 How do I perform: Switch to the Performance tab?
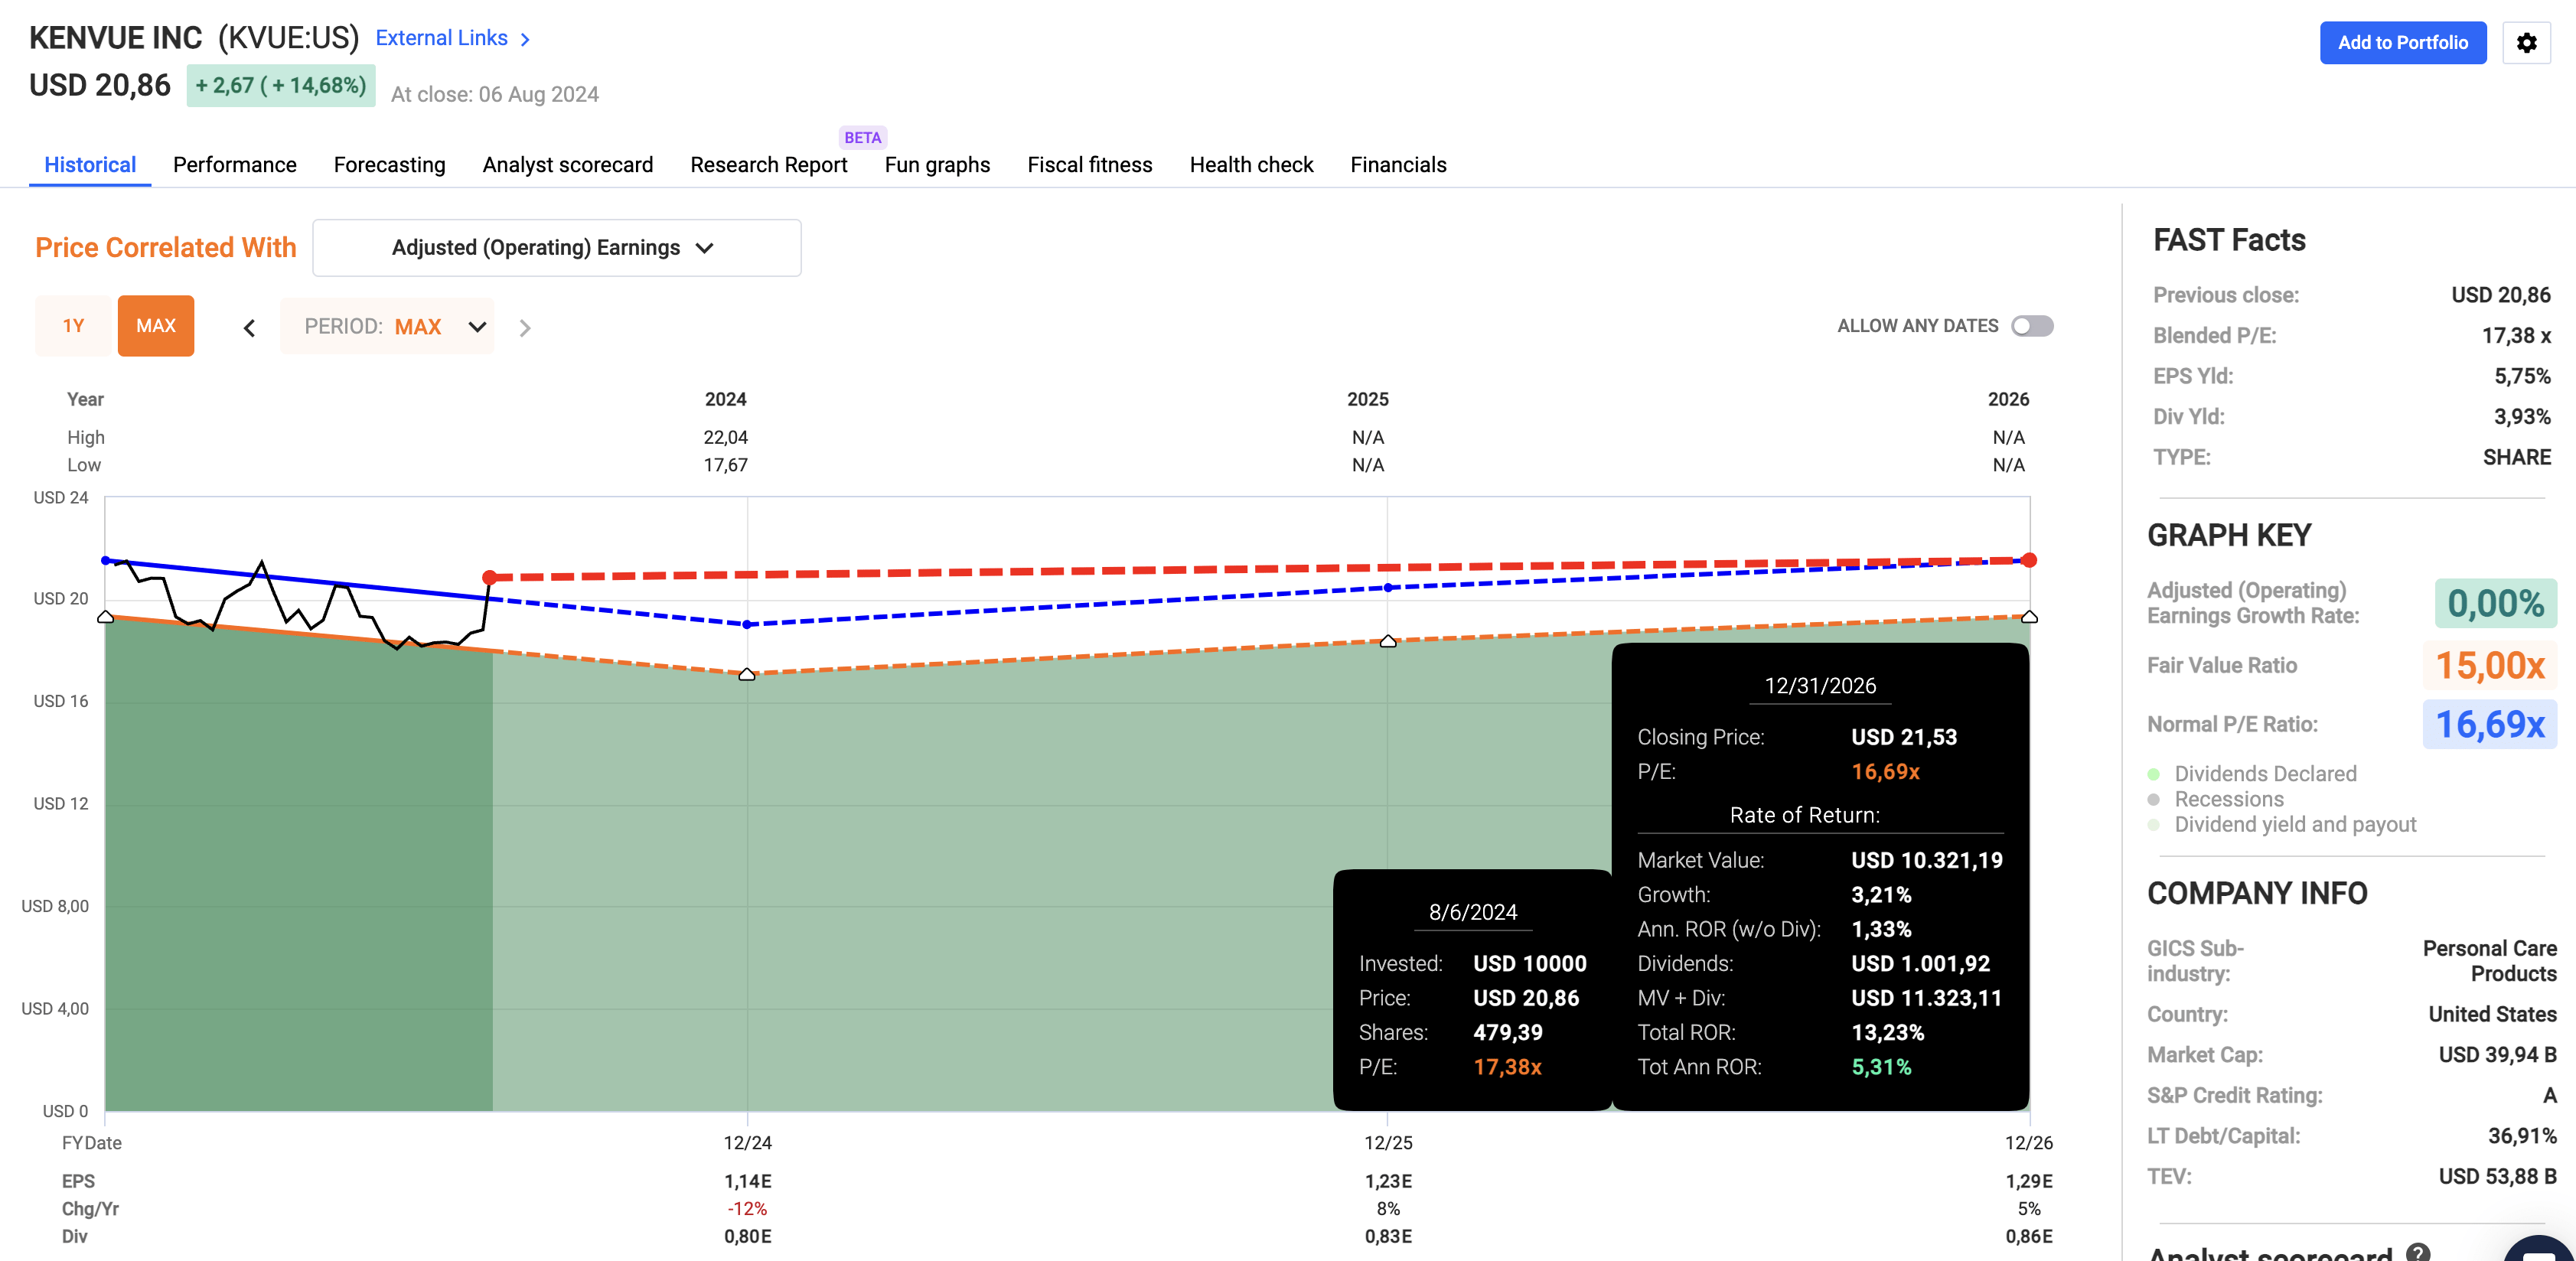(234, 165)
